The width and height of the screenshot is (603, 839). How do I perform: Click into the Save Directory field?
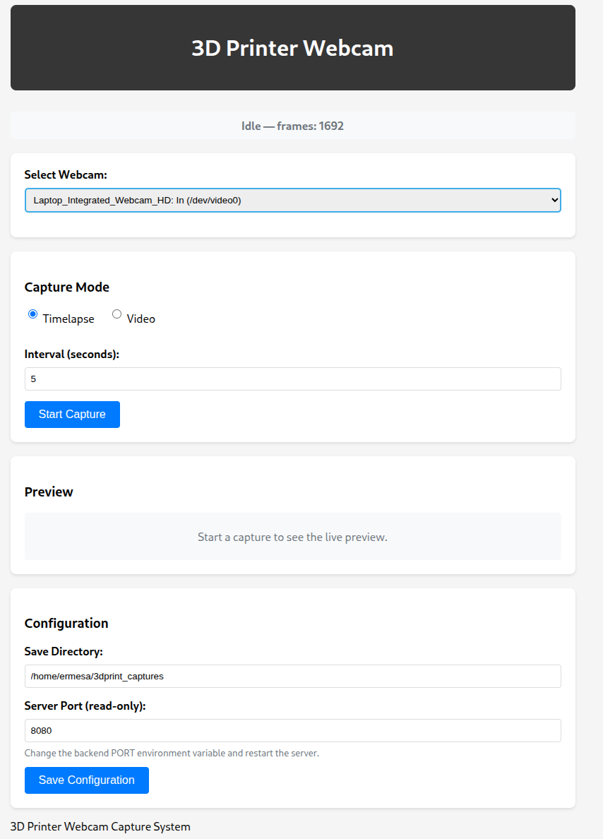click(x=292, y=677)
